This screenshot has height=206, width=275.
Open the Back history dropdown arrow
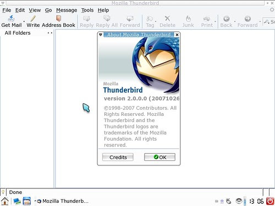pyautogui.click(x=235, y=21)
